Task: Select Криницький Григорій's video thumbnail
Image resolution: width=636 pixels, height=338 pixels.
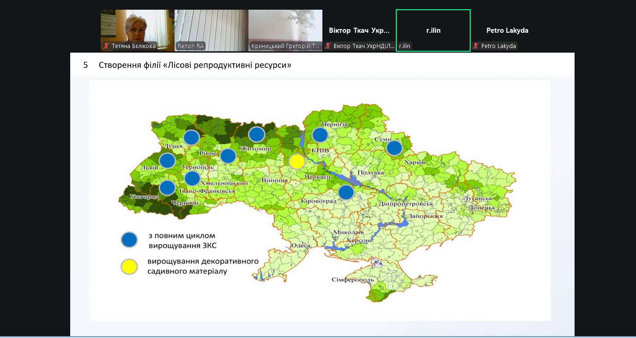Action: [x=285, y=28]
